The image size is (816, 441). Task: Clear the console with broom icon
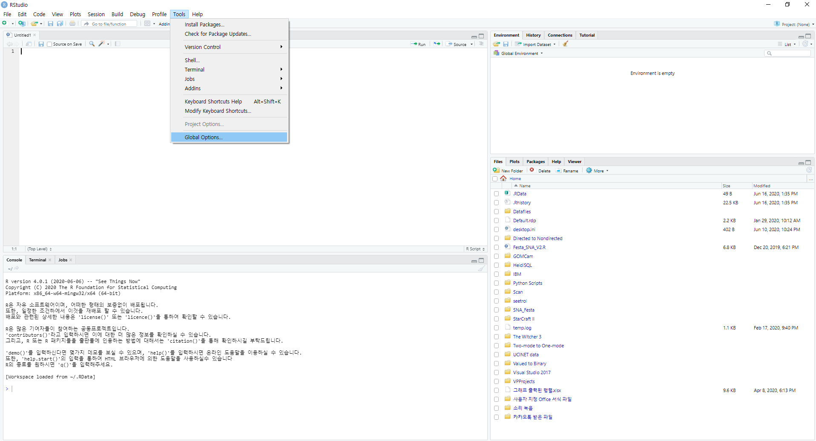[x=481, y=269]
